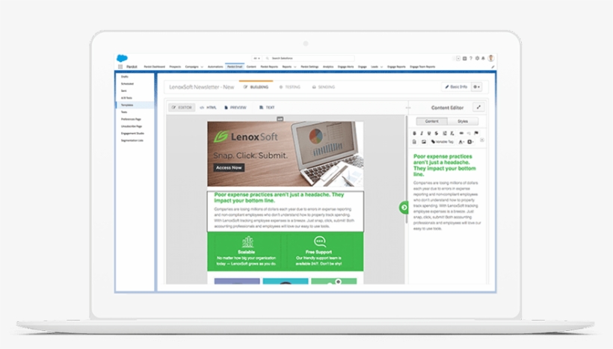Open the text color A dropdown

tap(461, 141)
